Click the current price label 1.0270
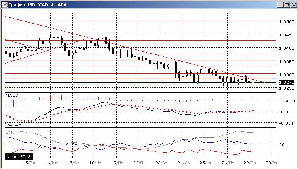Viewport: 298px width, 169px height. (x=287, y=82)
